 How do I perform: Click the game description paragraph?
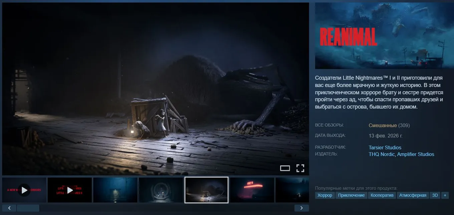tap(380, 92)
